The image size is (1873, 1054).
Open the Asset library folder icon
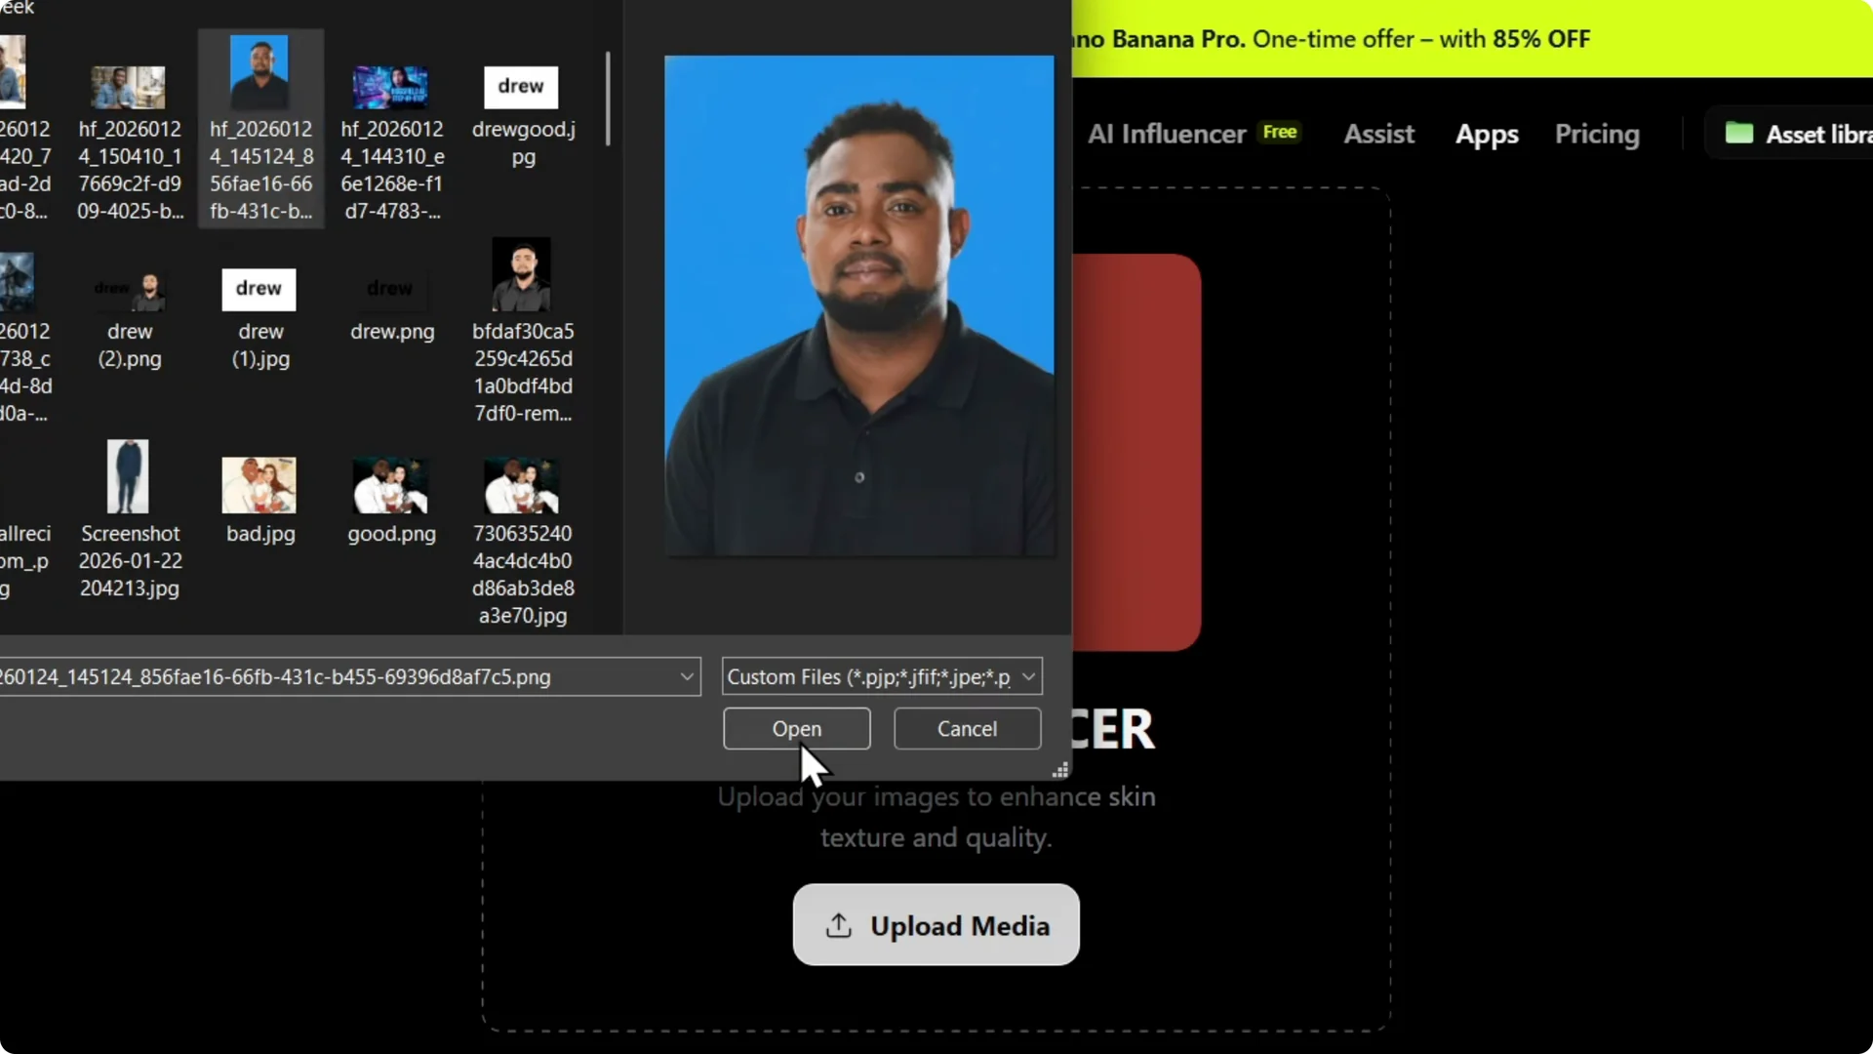coord(1742,134)
